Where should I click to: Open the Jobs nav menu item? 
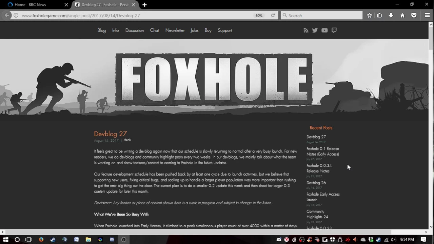tap(194, 30)
